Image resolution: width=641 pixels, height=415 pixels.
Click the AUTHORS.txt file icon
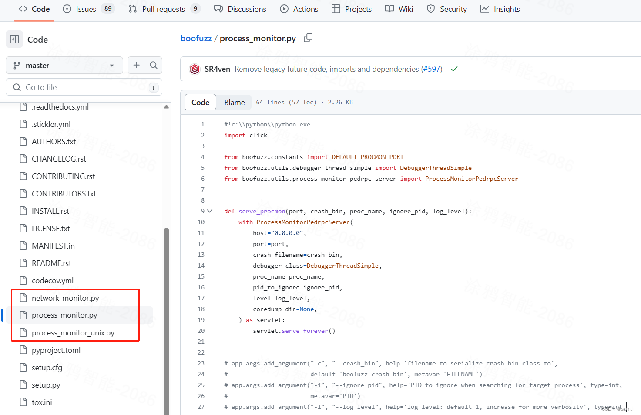pyautogui.click(x=23, y=141)
